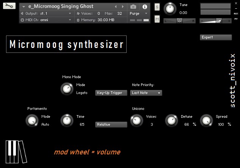240x168 pixels.
Task: Open Note Priority Last Note dropdown
Action: tap(146, 93)
